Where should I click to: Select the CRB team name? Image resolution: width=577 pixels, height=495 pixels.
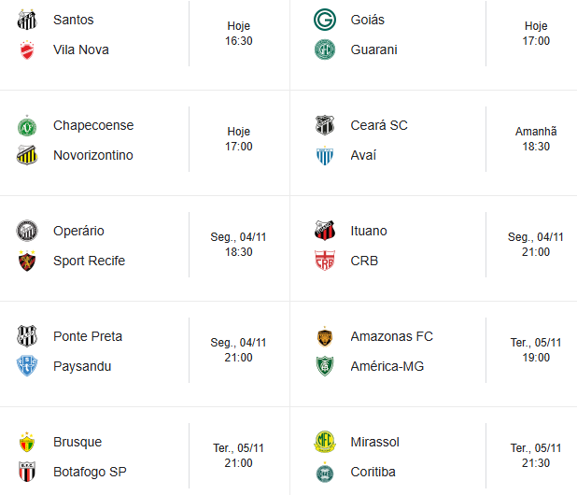point(364,261)
